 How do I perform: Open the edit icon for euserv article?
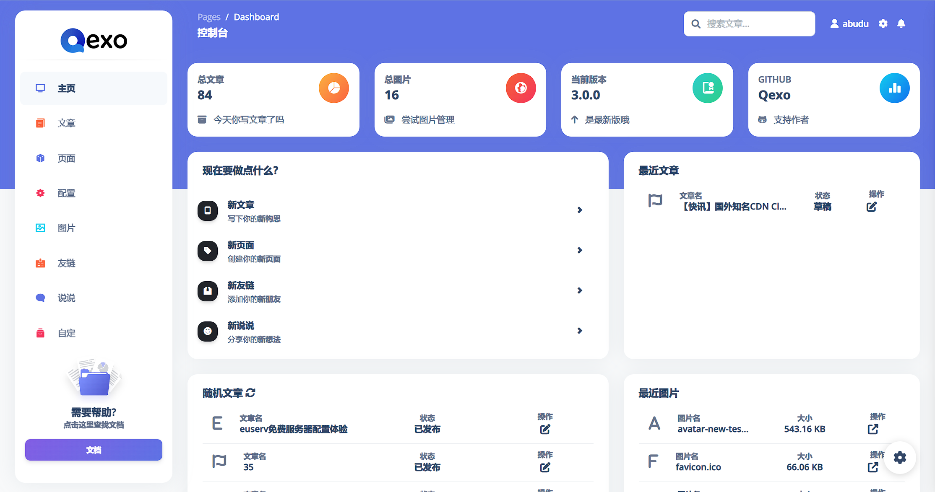(544, 429)
